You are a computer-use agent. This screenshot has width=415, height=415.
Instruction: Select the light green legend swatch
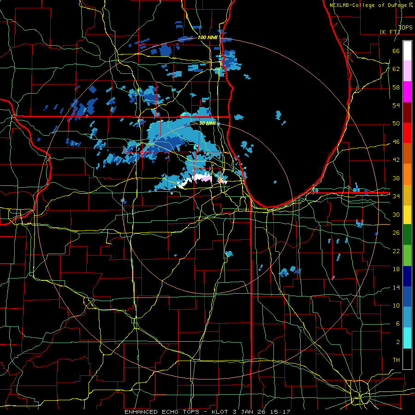click(407, 255)
